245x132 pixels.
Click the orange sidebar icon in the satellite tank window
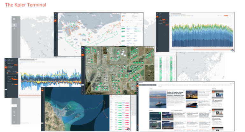click(83, 55)
